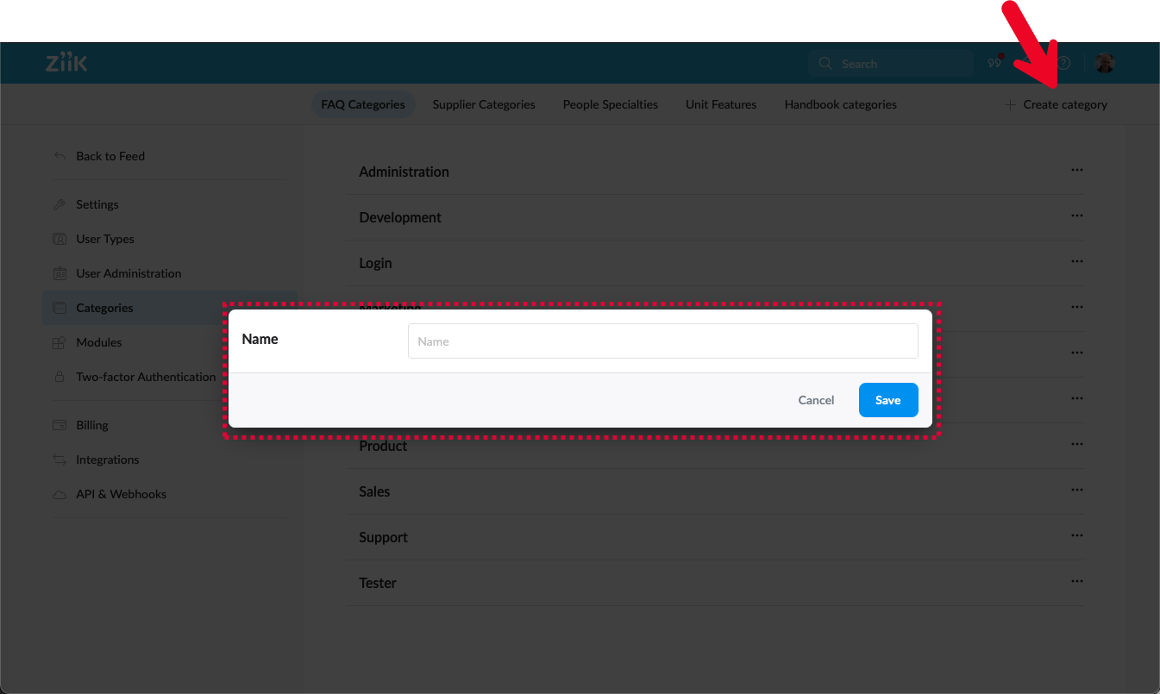This screenshot has width=1160, height=694.
Task: Open Two-factor Authentication in the sidebar
Action: click(146, 377)
